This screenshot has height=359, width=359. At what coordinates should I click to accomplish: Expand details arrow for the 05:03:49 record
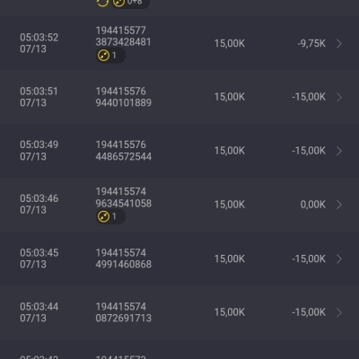pyautogui.click(x=339, y=151)
